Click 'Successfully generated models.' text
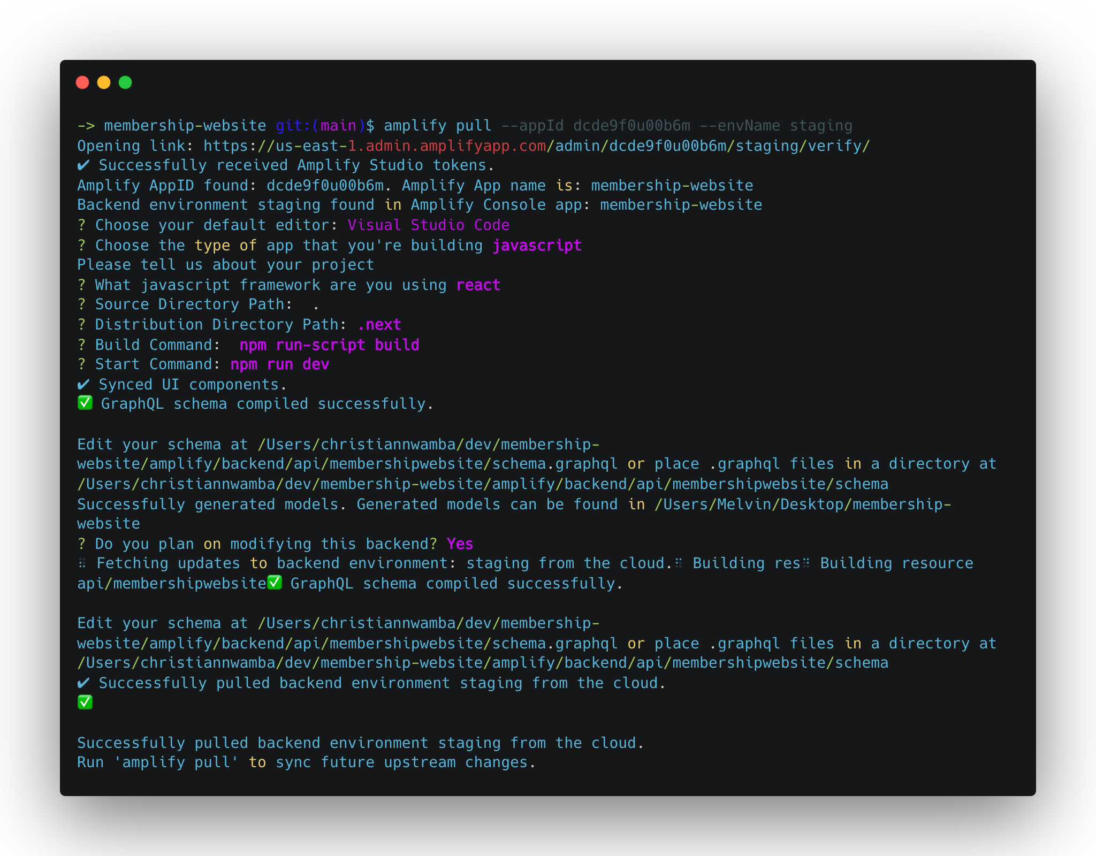Viewport: 1096px width, 856px height. [x=212, y=505]
